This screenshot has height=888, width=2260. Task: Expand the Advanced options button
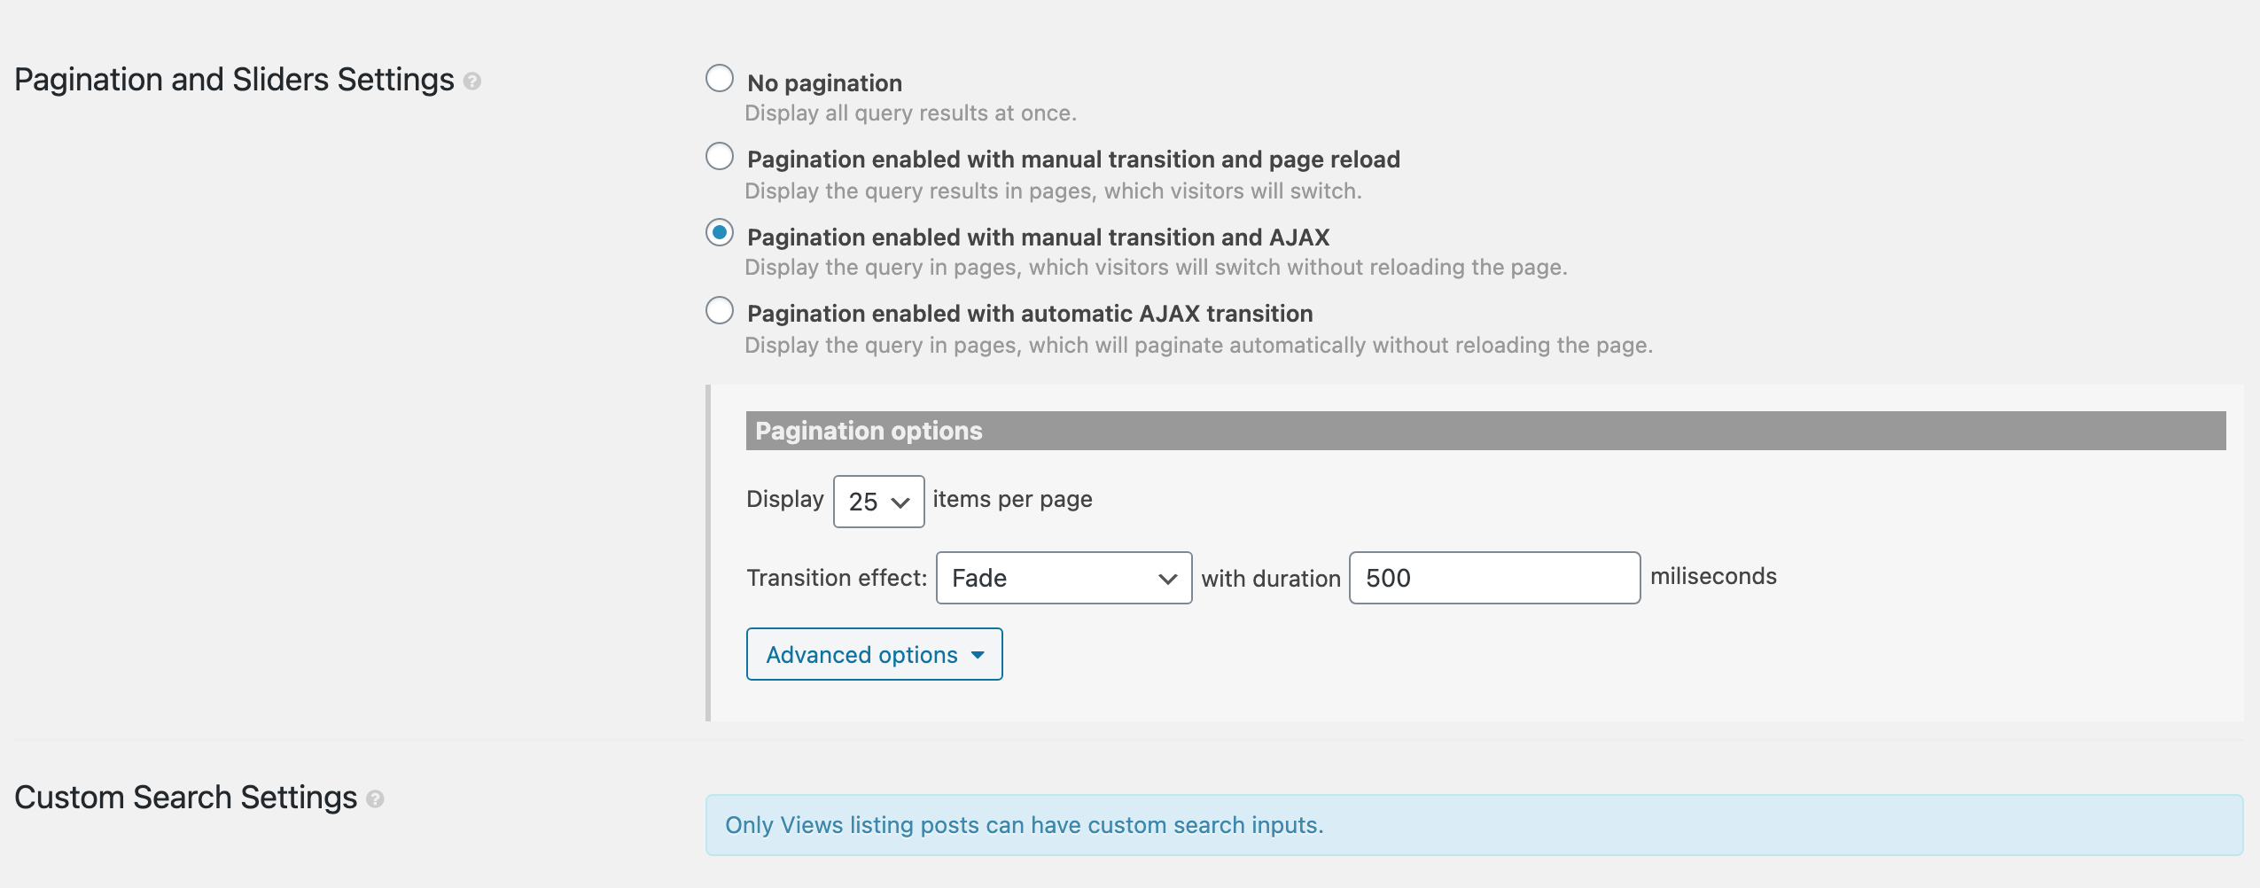pos(875,654)
